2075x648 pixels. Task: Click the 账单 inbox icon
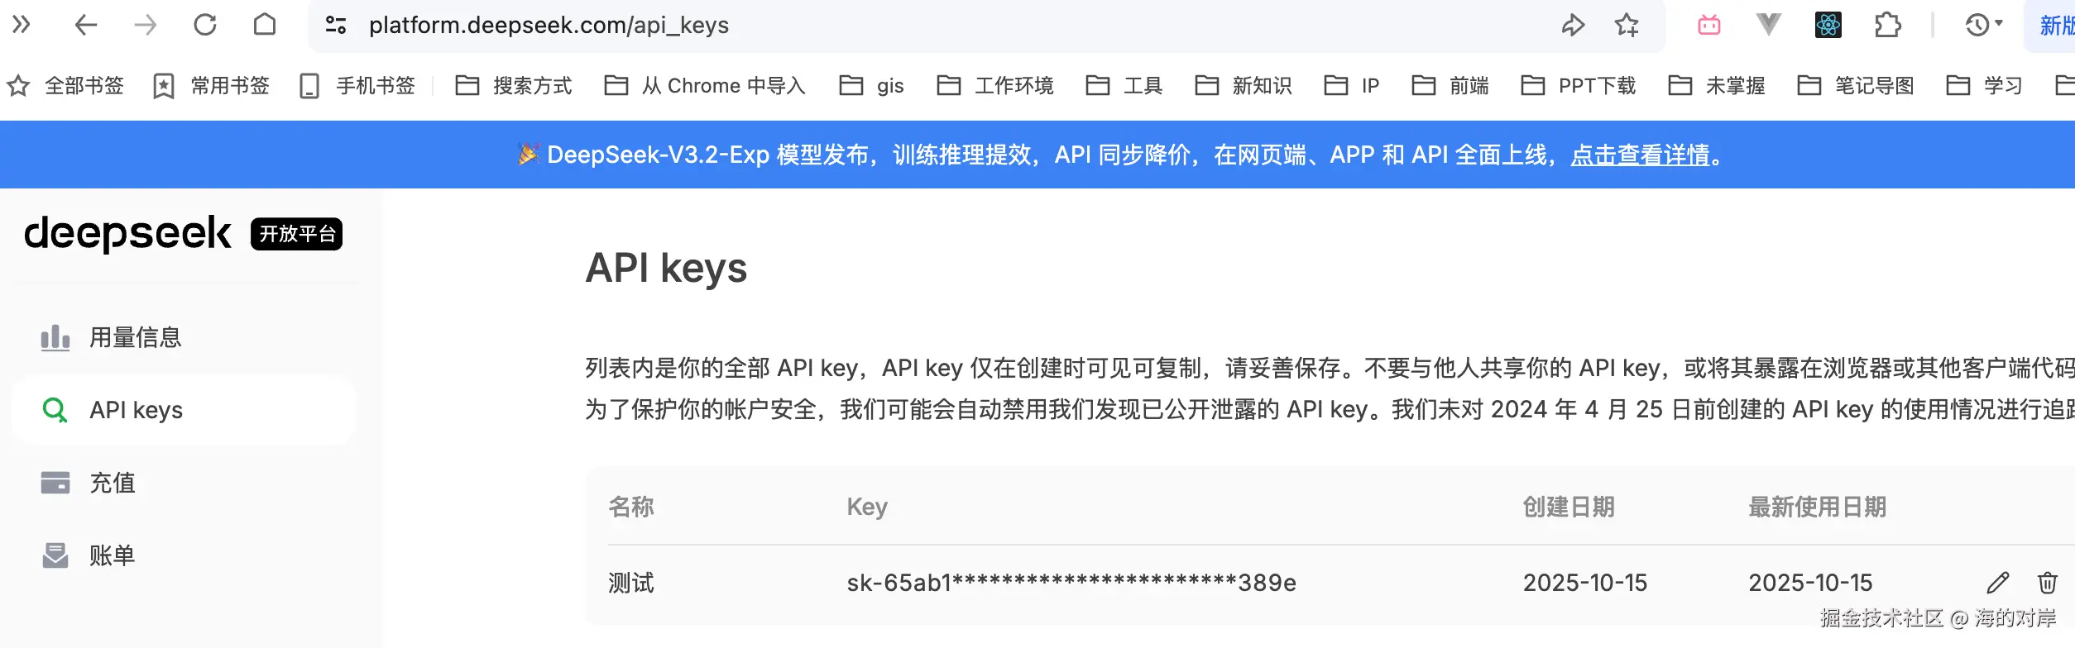click(55, 555)
